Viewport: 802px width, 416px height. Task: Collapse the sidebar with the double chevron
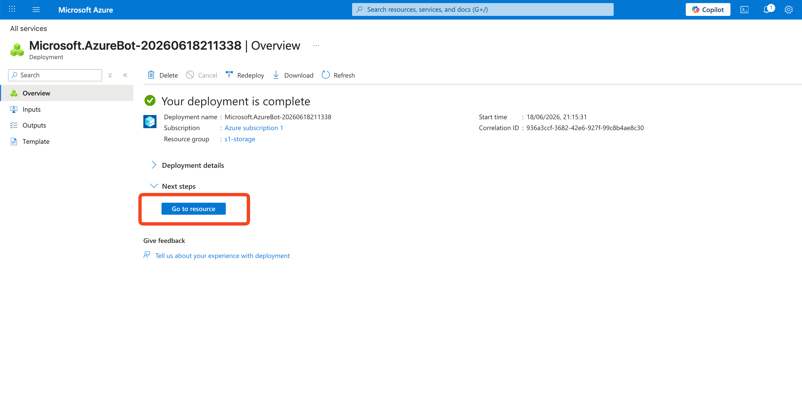click(125, 75)
